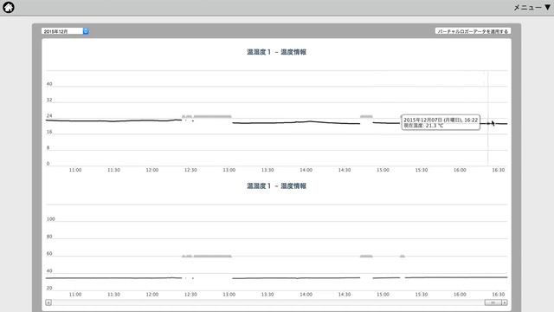This screenshot has width=554, height=312.
Task: Click the 11:00 label on humidity chart axis
Action: pyautogui.click(x=75, y=295)
